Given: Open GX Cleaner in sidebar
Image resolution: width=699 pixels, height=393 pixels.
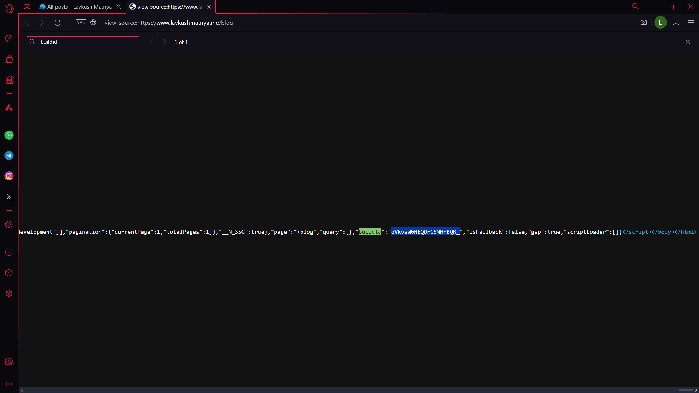Looking at the screenshot, I should point(9,59).
